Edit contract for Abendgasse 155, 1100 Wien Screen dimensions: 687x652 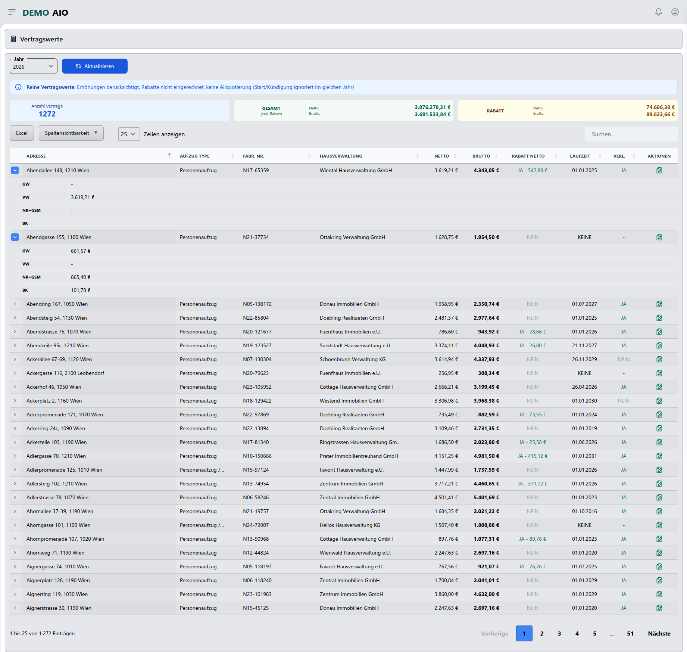pos(659,237)
